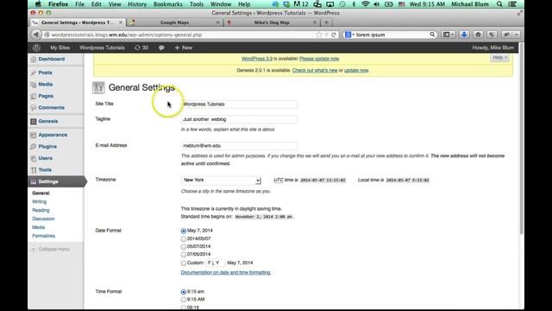Open the Apple menu
The width and height of the screenshot is (552, 311).
38,4
